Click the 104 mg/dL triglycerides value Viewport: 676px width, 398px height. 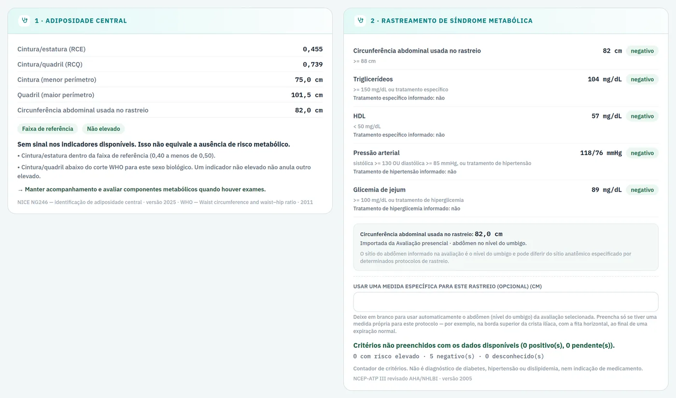point(605,79)
